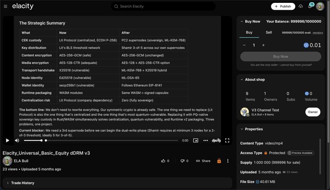This screenshot has width=330, height=190.
Task: Click the disabled Buy Now button
Action: pyautogui.click(x=280, y=56)
